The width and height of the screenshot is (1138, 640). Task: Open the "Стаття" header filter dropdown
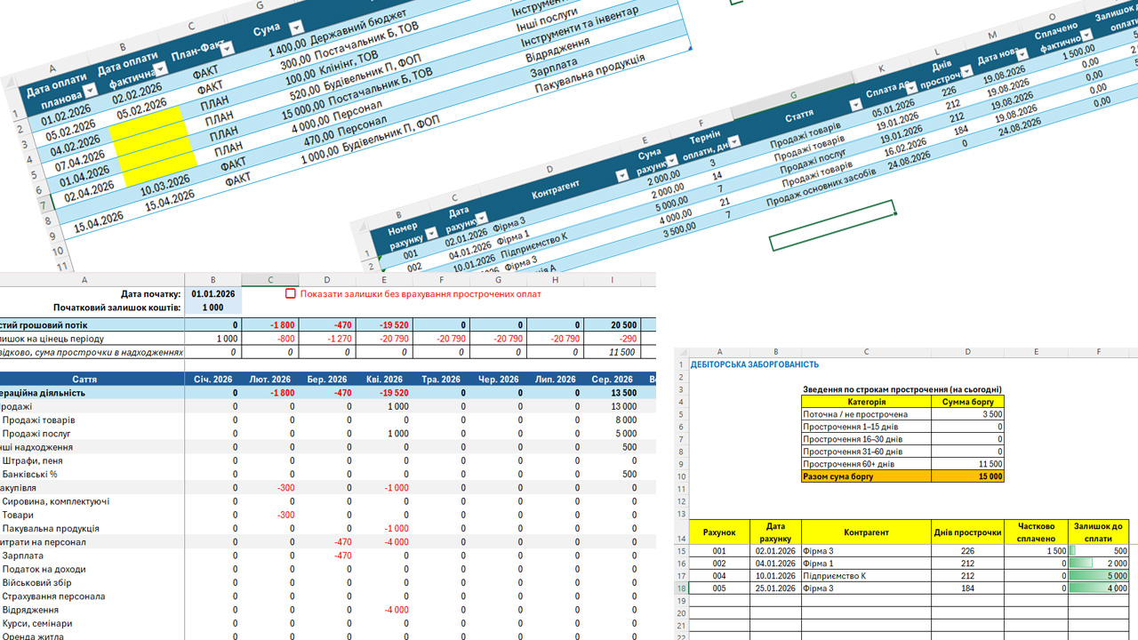pyautogui.click(x=856, y=105)
